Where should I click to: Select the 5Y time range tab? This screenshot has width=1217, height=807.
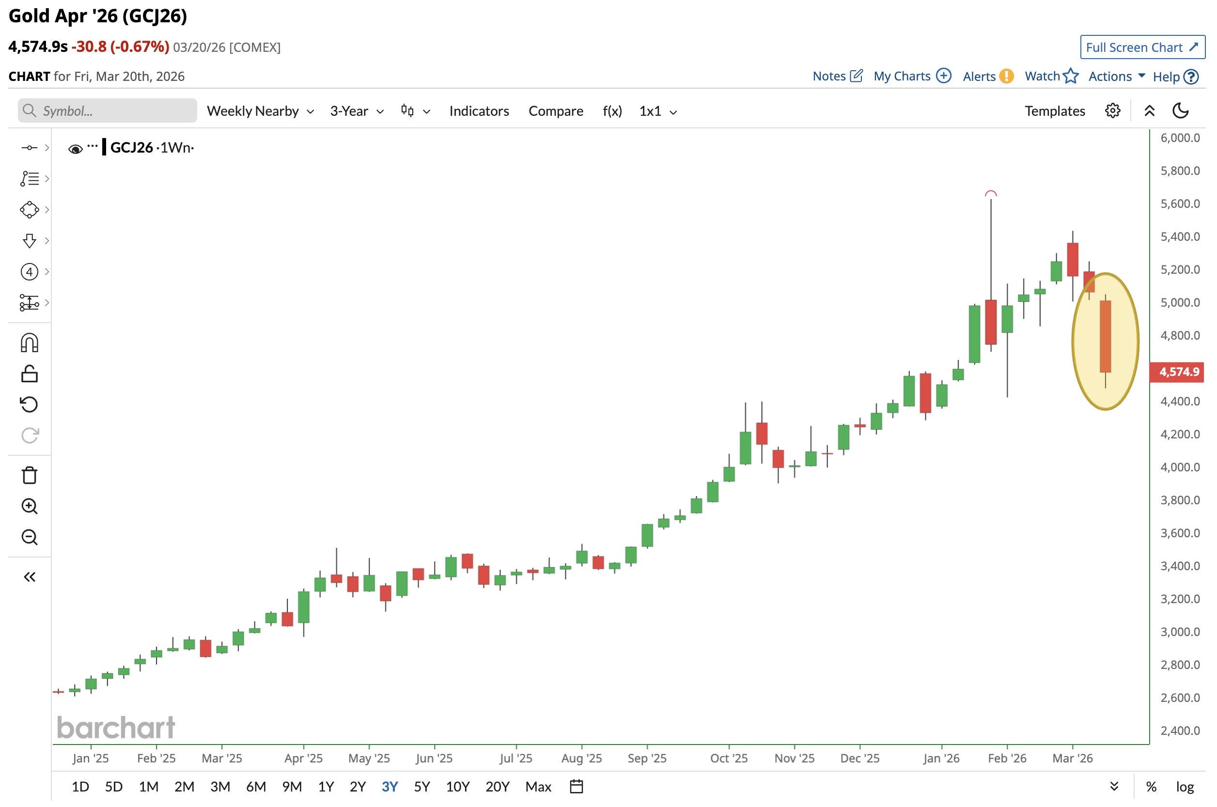(421, 787)
